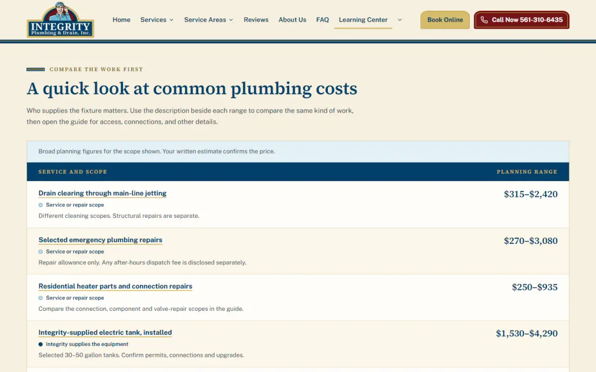Click the $1,530–$4,290 price range
This screenshot has width=596, height=372.
click(x=527, y=333)
